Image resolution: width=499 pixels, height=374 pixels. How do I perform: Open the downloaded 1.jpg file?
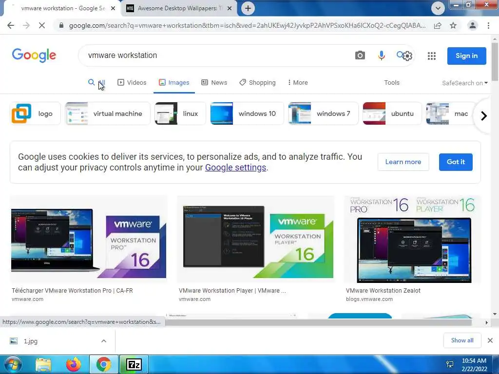pos(31,341)
